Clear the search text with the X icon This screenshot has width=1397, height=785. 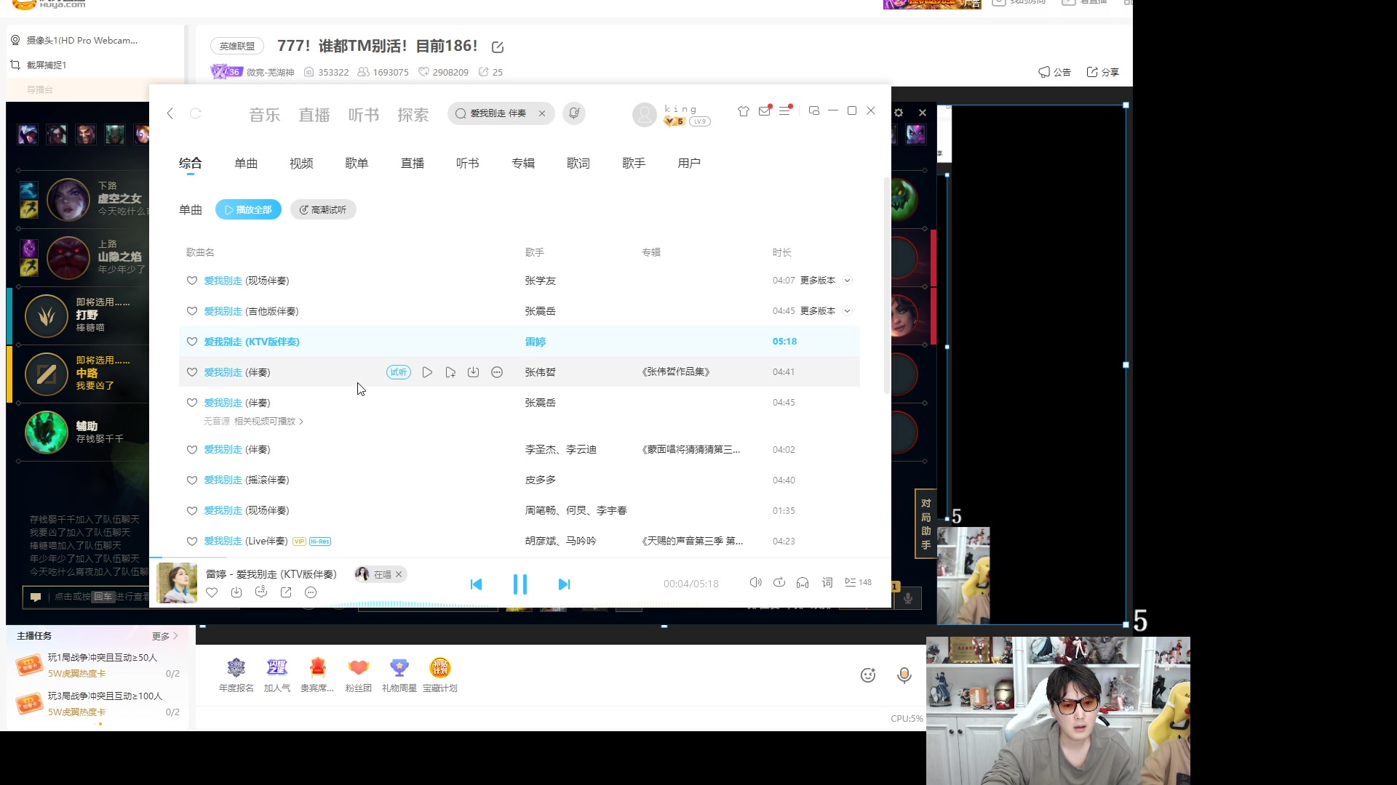tap(542, 113)
